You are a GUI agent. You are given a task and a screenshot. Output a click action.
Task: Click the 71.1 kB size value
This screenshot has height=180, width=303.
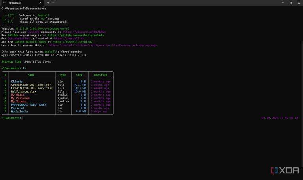tap(80, 85)
